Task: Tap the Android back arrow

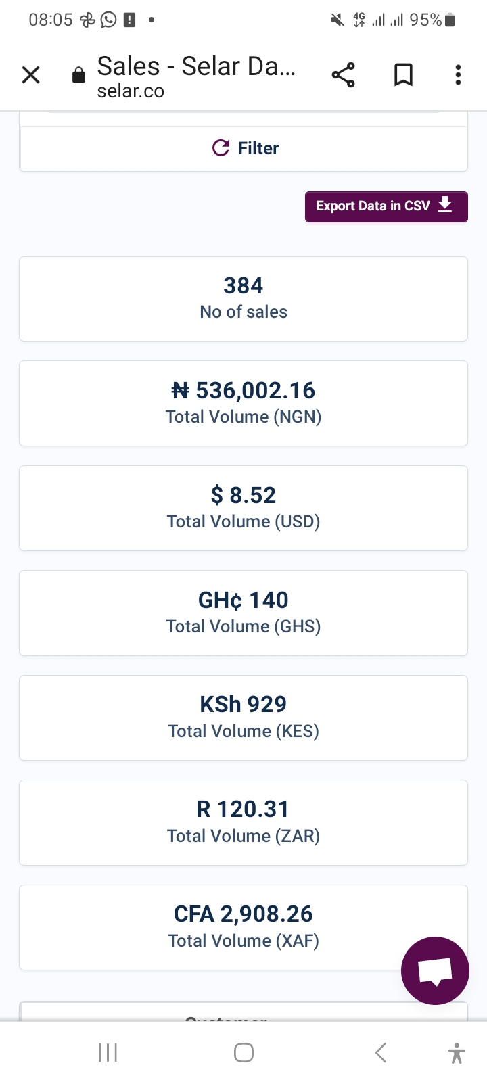Action: (x=381, y=1052)
